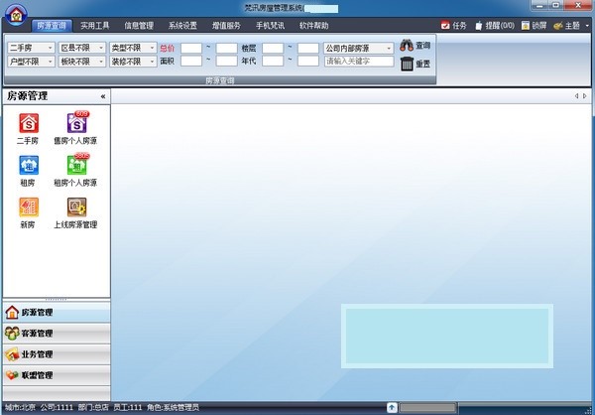Open the 主题 theme menu

pyautogui.click(x=568, y=25)
